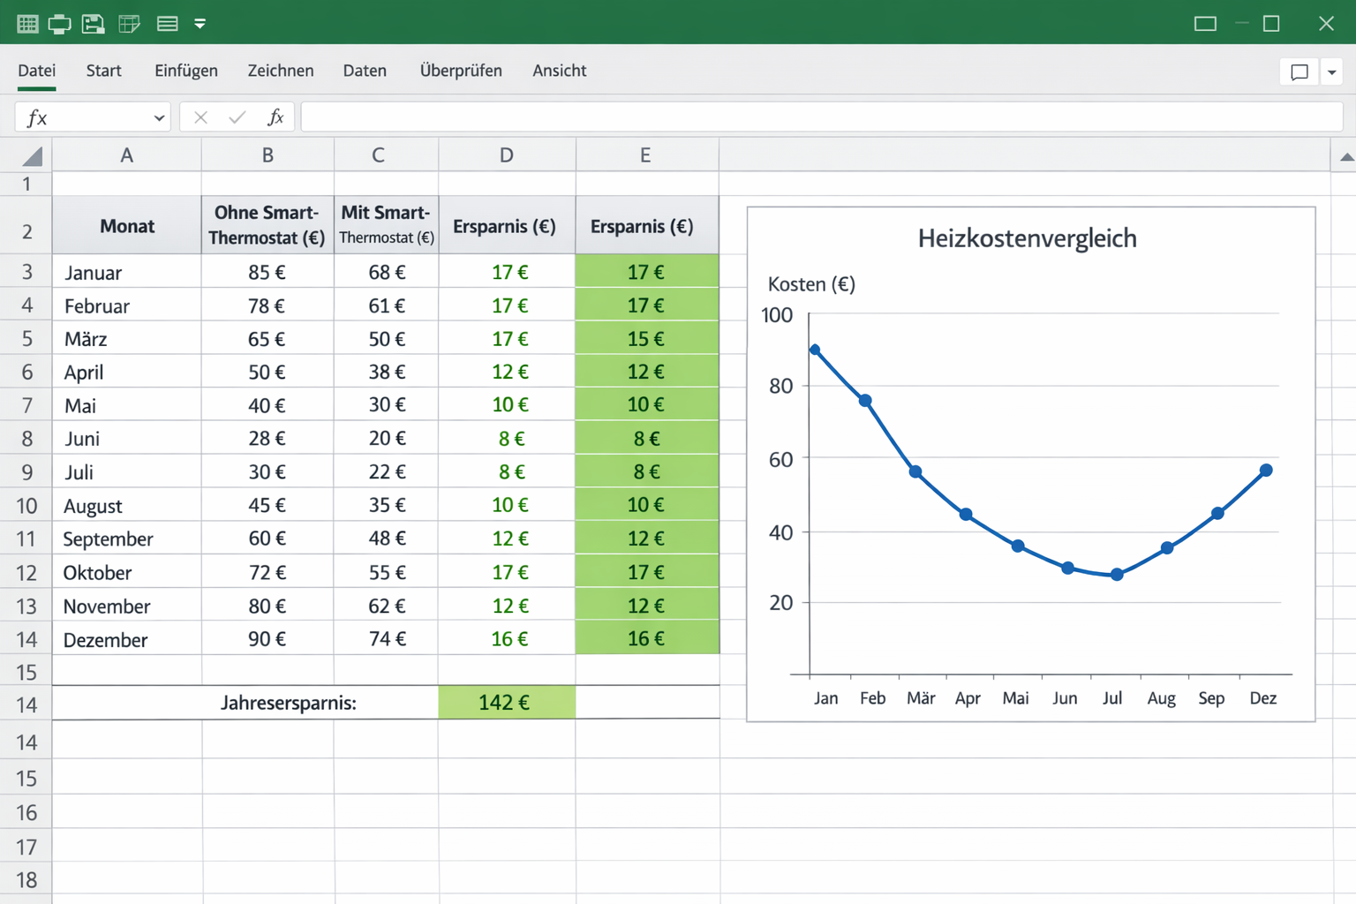
Task: Select column D by its header
Action: point(506,155)
